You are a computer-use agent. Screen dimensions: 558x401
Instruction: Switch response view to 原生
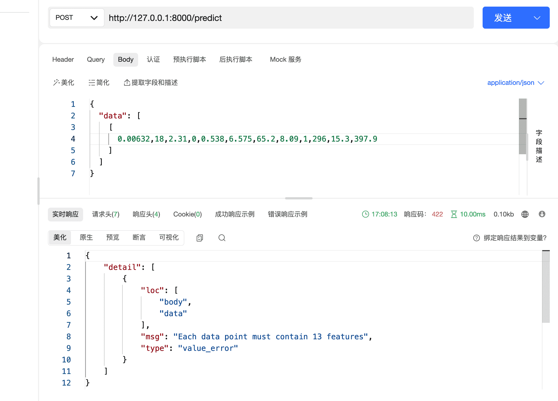click(86, 237)
